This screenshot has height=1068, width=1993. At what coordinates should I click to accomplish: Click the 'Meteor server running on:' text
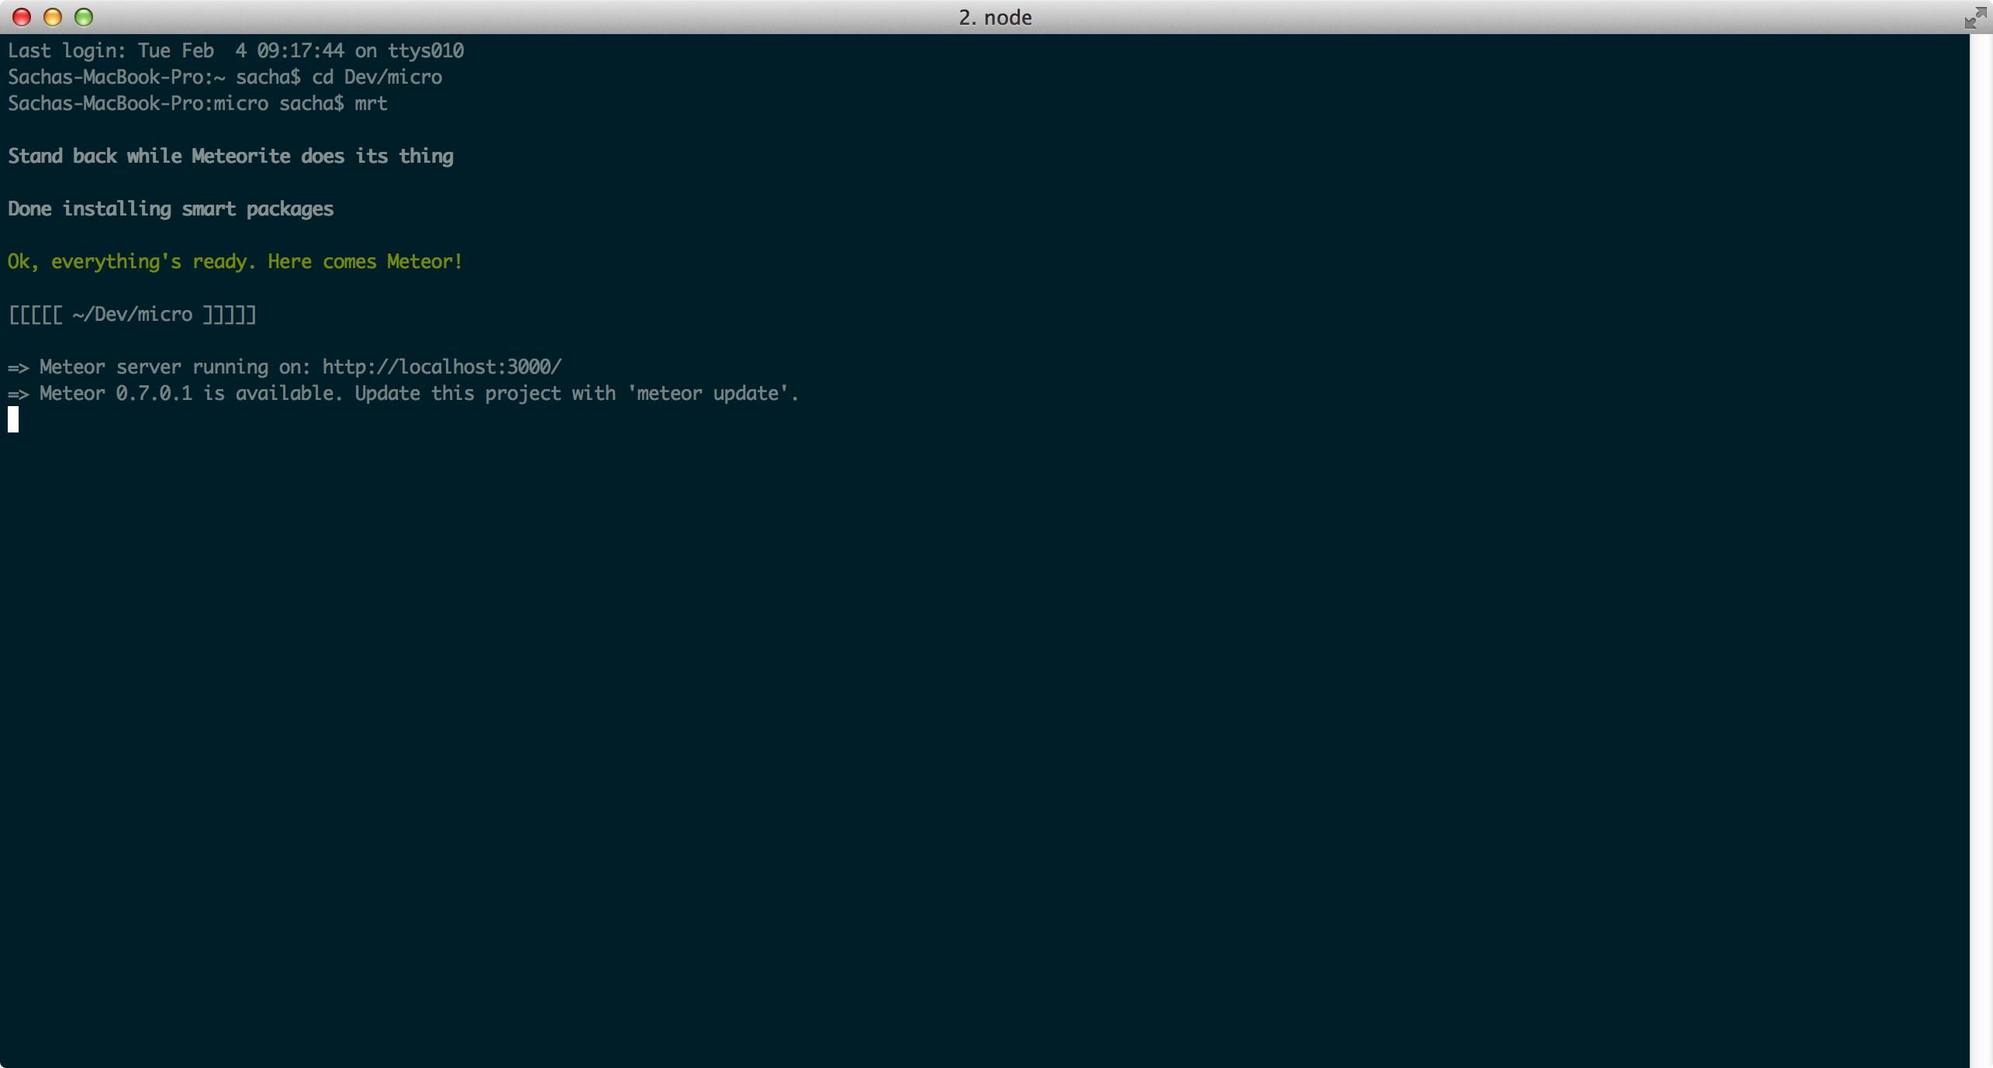[174, 367]
